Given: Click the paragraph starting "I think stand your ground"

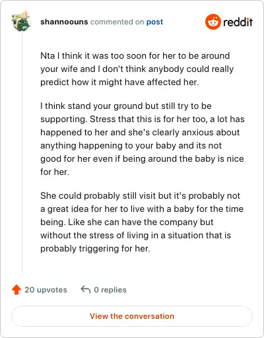Looking at the screenshot, I should click(143, 139).
